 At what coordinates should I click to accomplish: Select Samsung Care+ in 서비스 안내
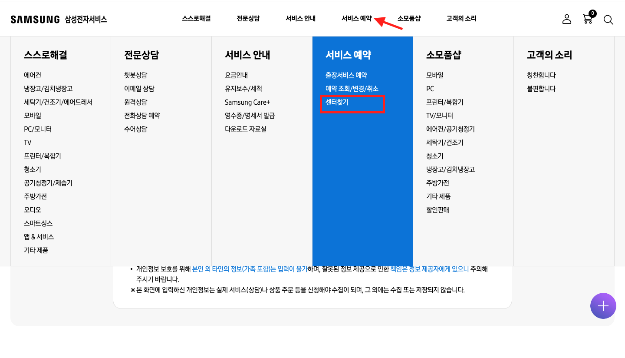tap(247, 102)
